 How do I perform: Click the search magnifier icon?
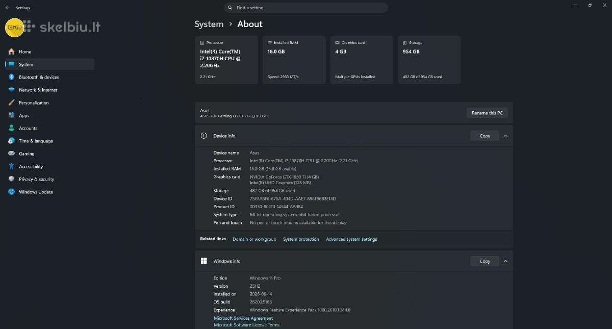pos(231,8)
